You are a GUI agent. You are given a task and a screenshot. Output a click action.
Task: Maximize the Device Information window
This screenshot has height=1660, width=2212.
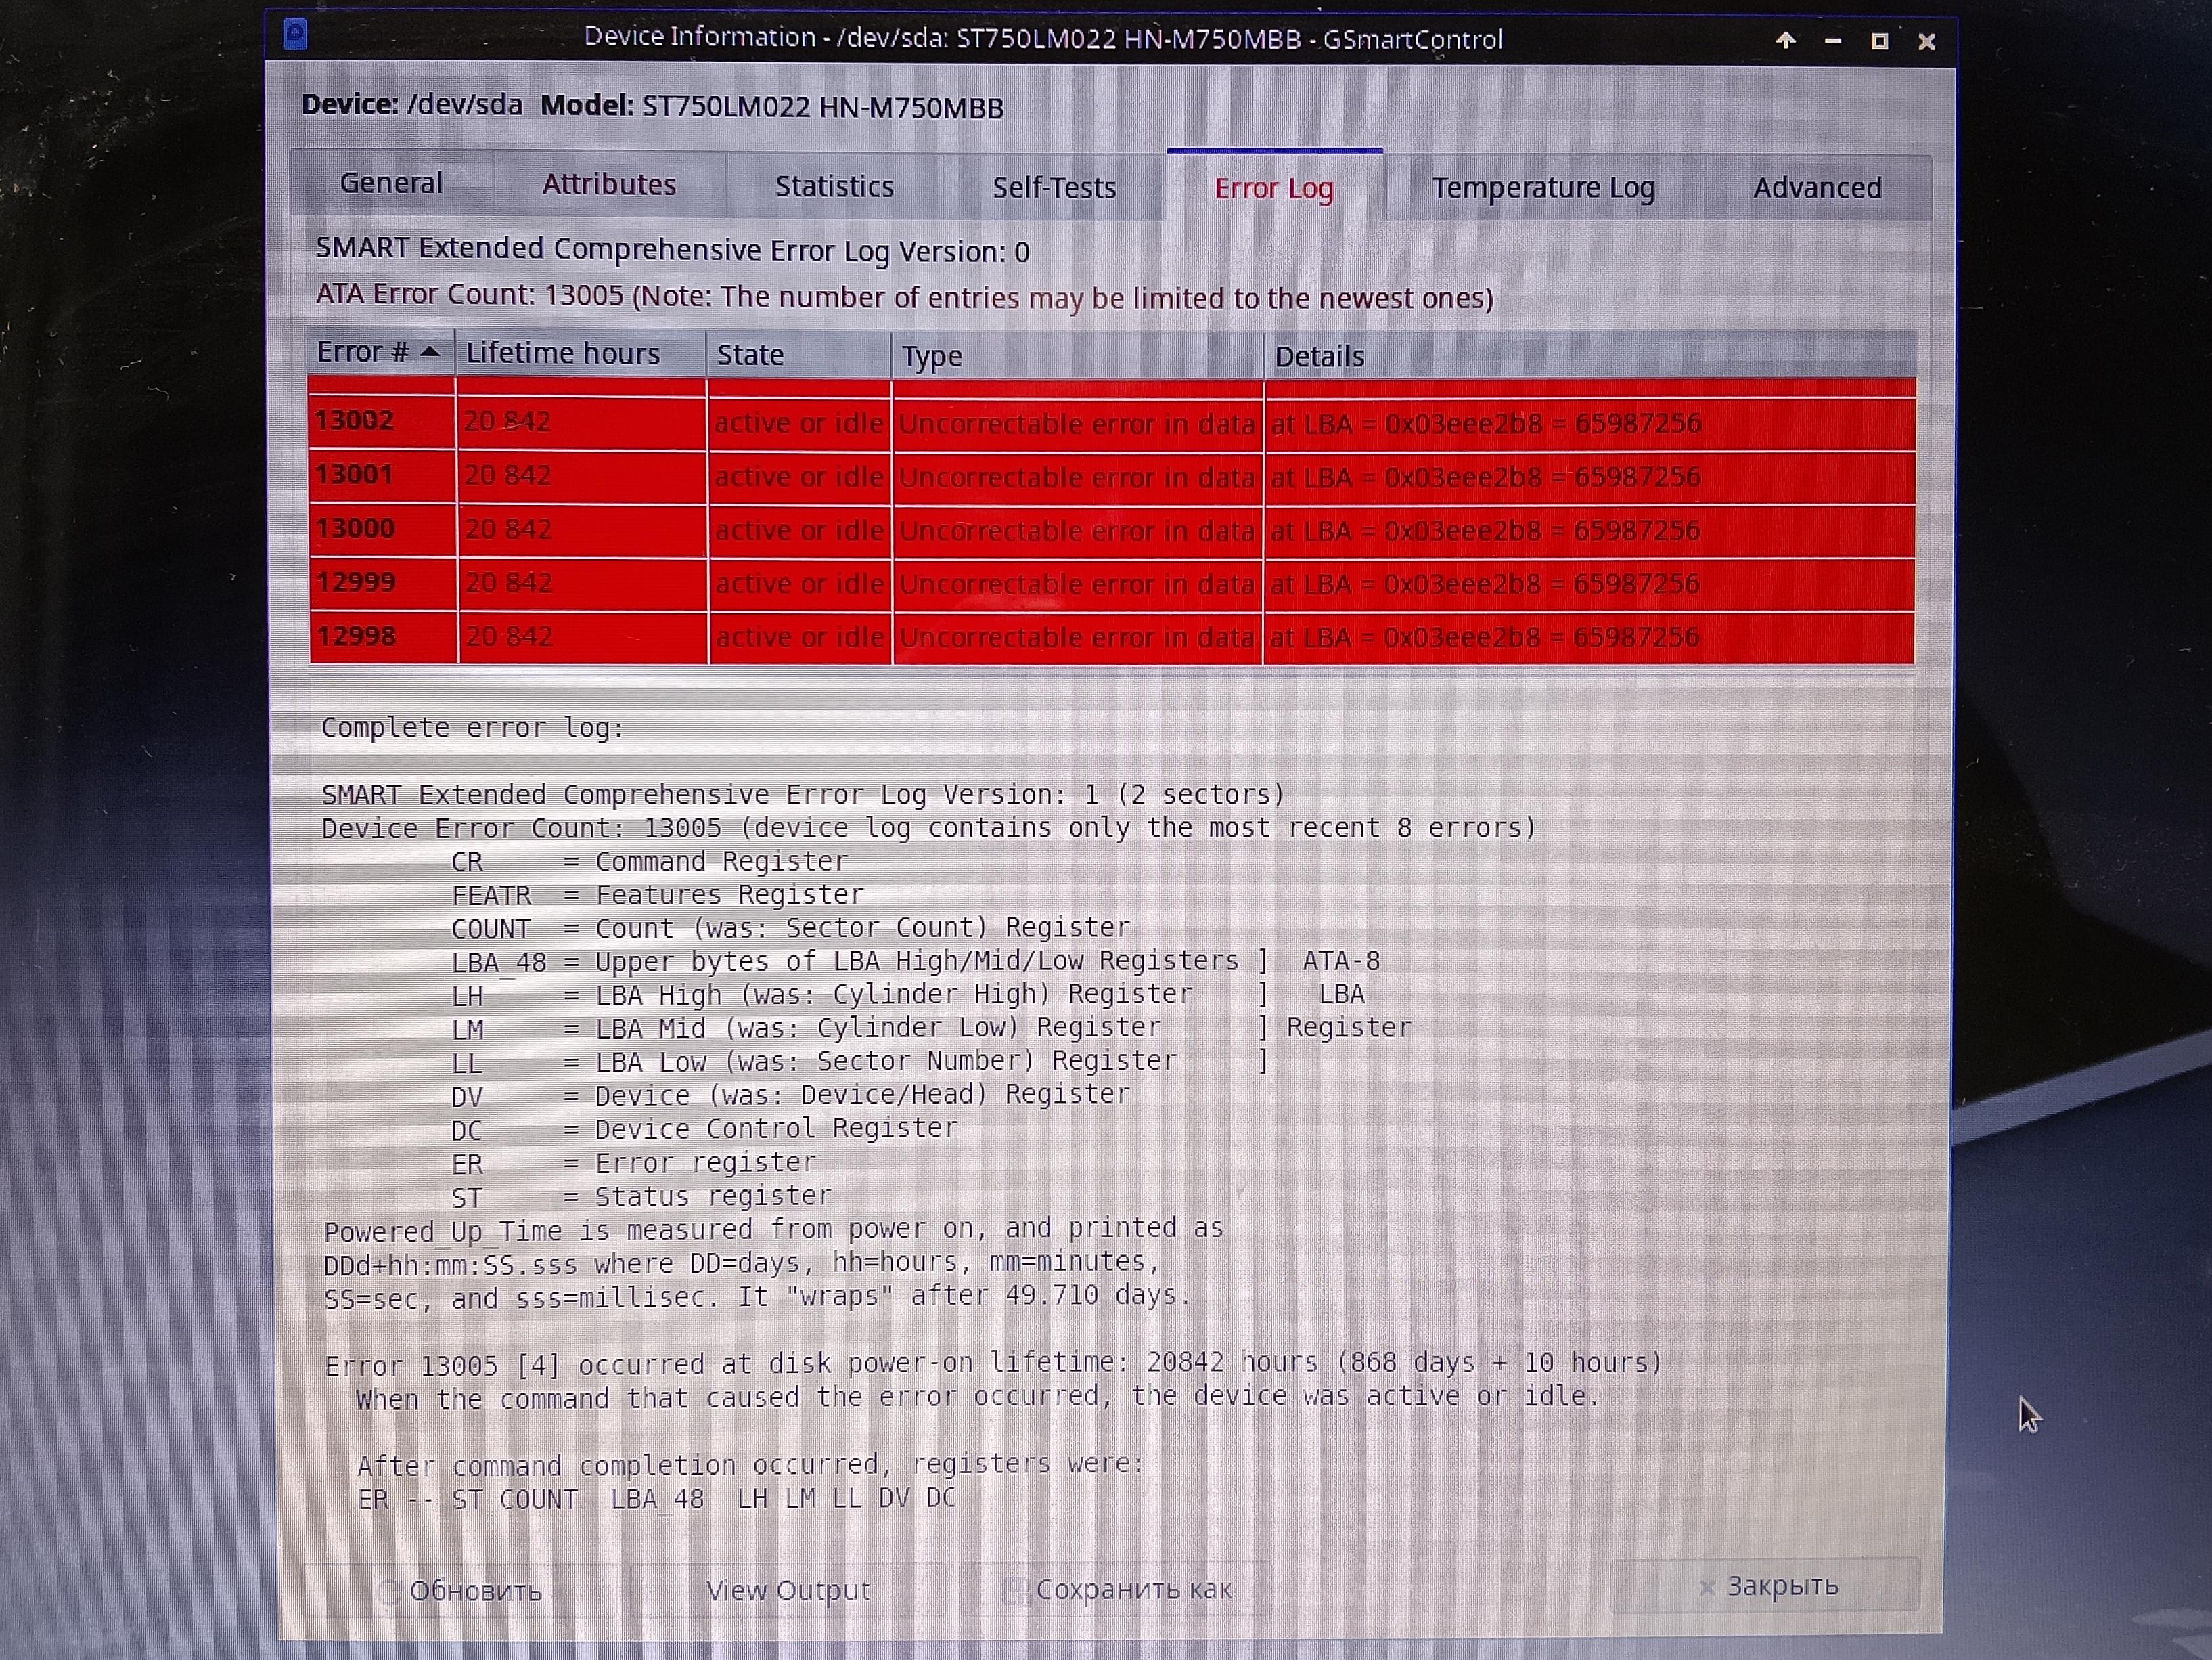pyautogui.click(x=1879, y=41)
